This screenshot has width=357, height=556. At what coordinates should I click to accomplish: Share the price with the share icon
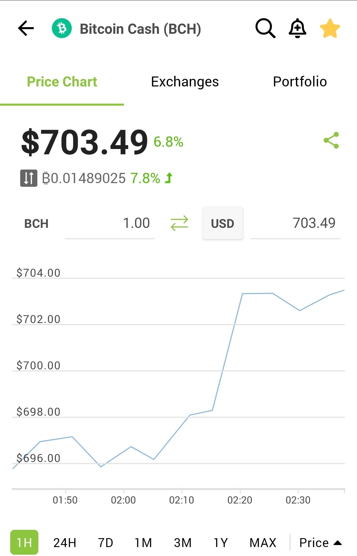[331, 140]
